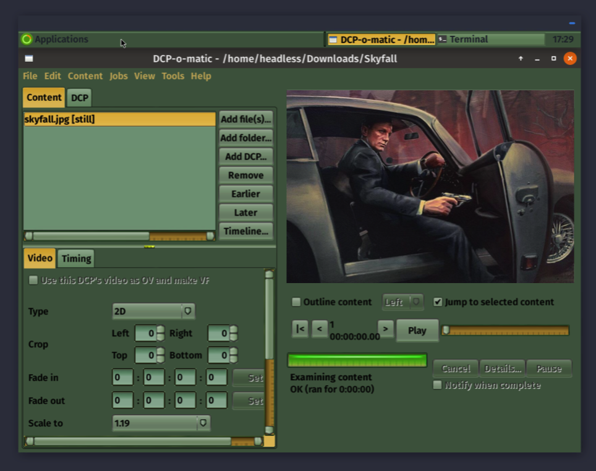Click the Crop Bottom spinner arrows
The width and height of the screenshot is (596, 471).
234,355
